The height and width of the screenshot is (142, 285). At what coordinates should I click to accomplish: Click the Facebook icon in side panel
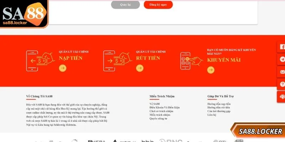coord(282,47)
